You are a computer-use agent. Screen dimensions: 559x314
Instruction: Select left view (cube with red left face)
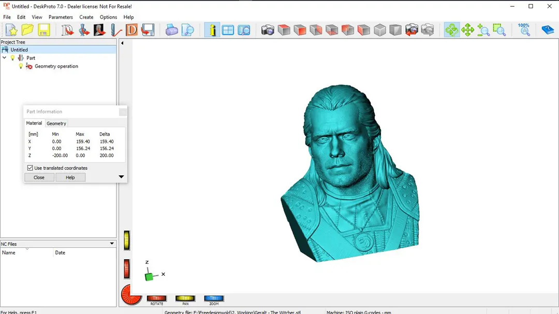click(x=364, y=30)
